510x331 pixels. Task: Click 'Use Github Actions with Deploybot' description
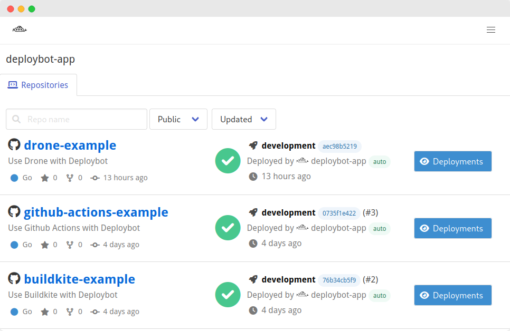click(x=74, y=228)
